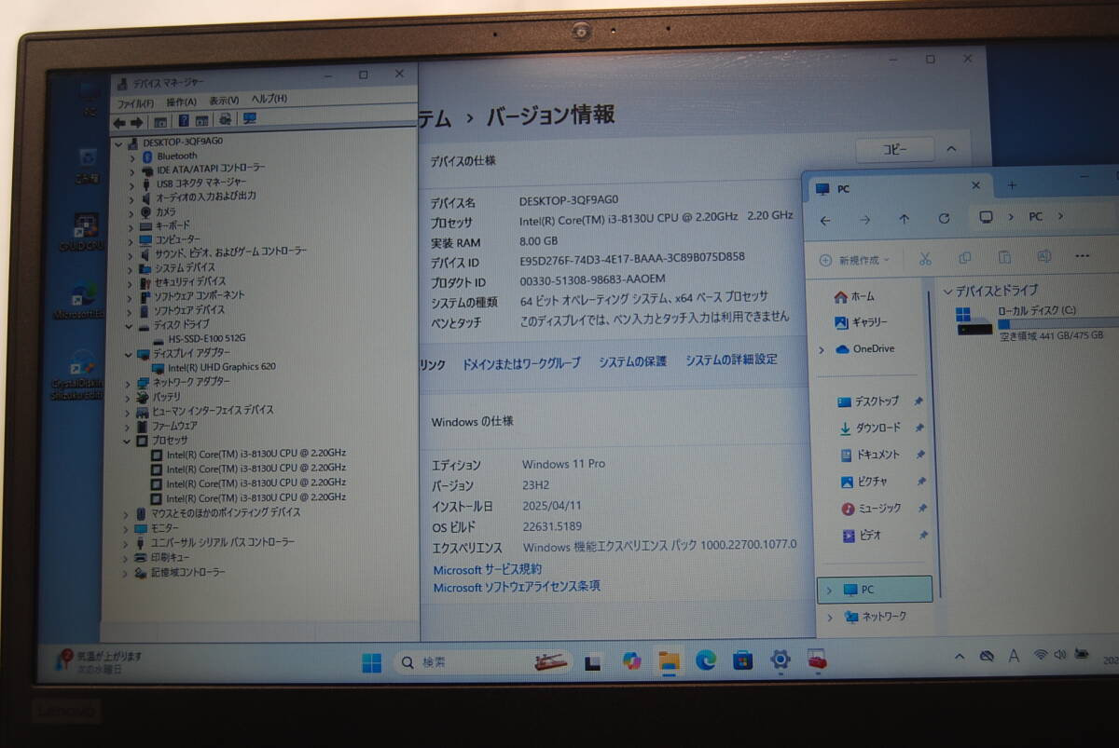
Task: Open ドキュメント folder in sidebar
Action: click(870, 456)
